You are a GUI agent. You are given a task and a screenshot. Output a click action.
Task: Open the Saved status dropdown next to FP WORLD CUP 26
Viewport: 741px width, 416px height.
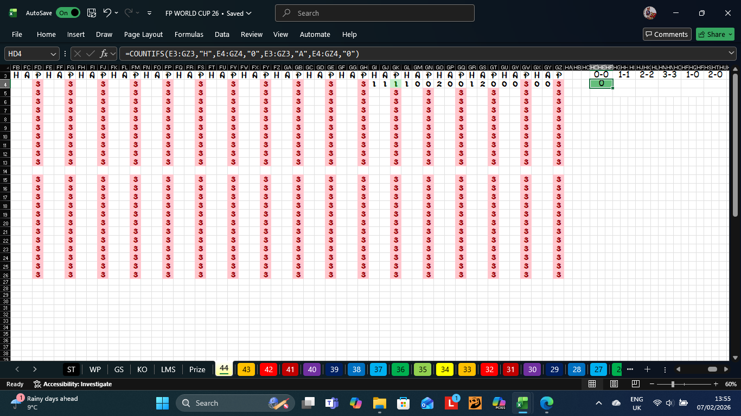click(248, 12)
